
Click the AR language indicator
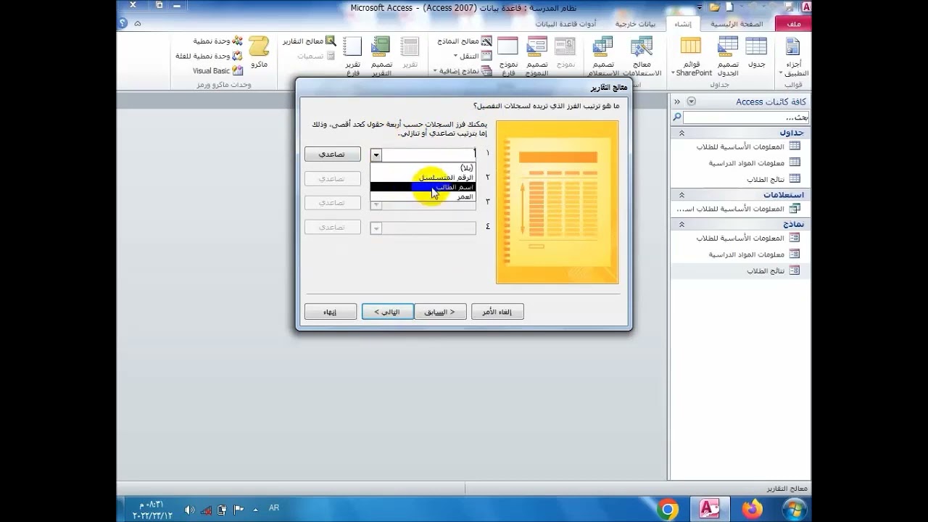click(274, 508)
